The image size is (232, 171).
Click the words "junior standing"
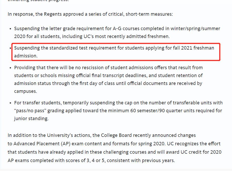31,119
